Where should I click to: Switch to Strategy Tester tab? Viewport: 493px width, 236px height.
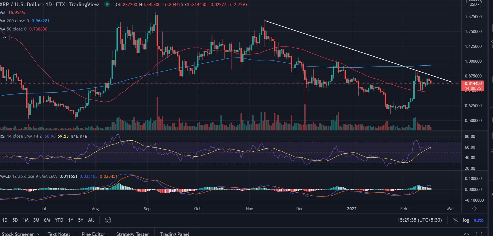click(132, 234)
